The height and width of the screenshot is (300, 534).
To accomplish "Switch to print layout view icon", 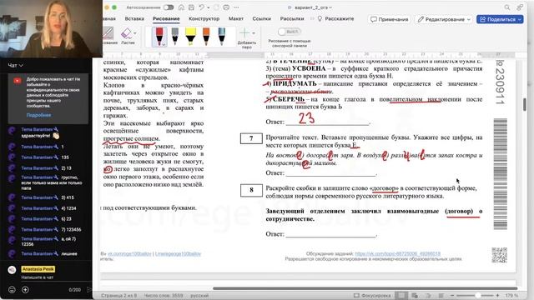I will pos(401,296).
